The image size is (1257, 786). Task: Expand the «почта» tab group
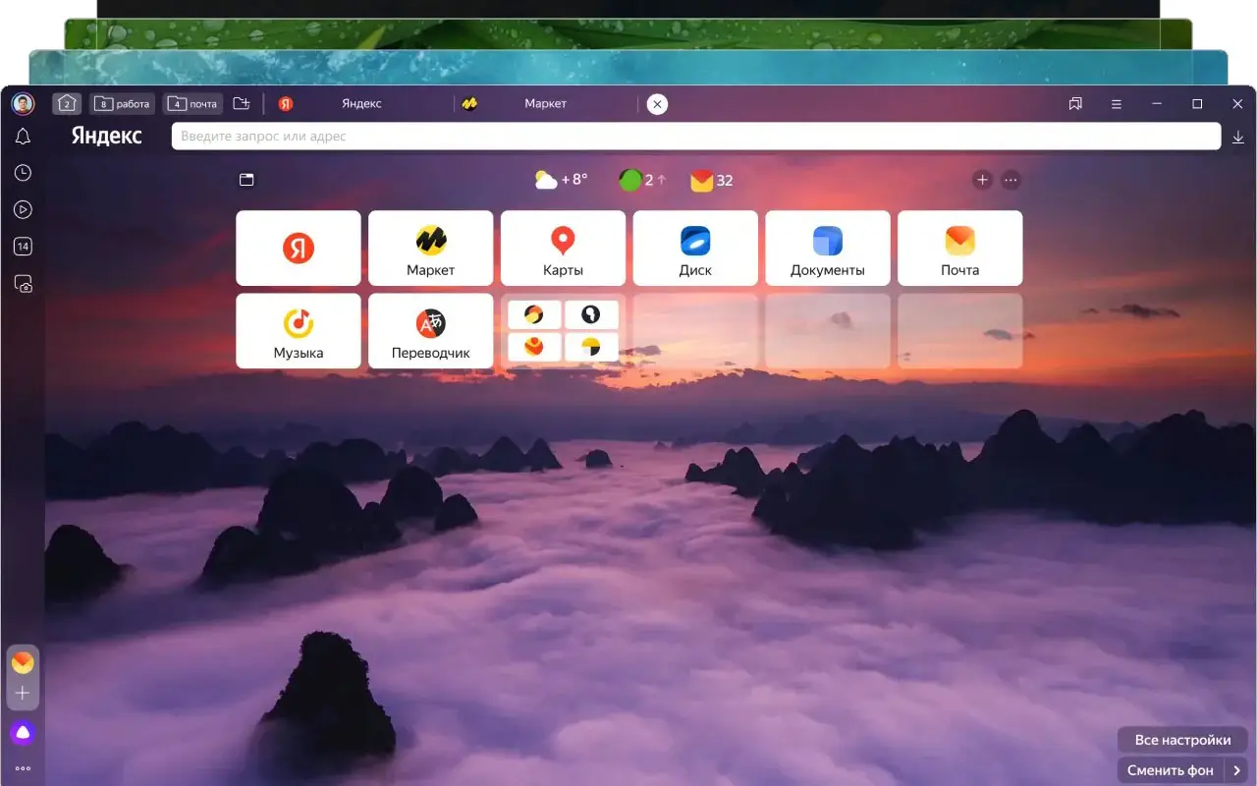point(193,104)
